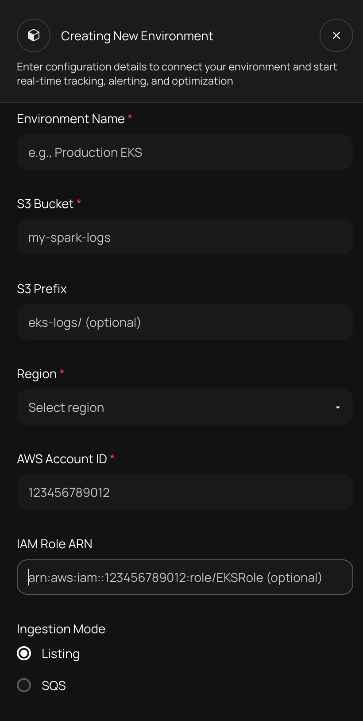The width and height of the screenshot is (363, 721).
Task: Click the IAM Role ARN field
Action: [x=185, y=577]
